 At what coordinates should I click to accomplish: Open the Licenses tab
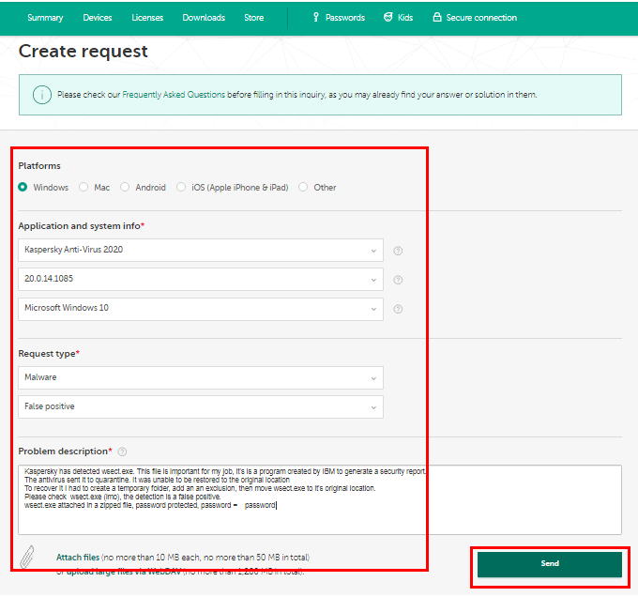[x=147, y=18]
